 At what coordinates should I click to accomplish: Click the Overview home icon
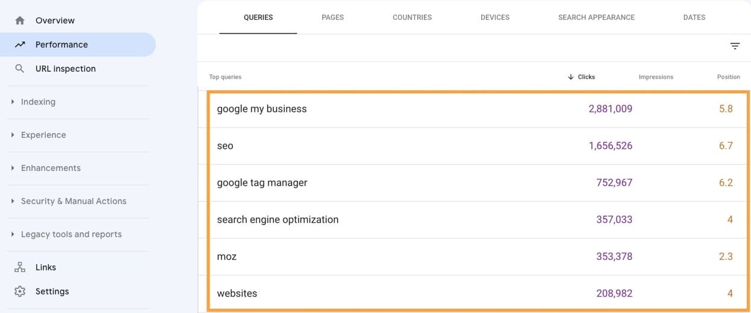tap(20, 20)
